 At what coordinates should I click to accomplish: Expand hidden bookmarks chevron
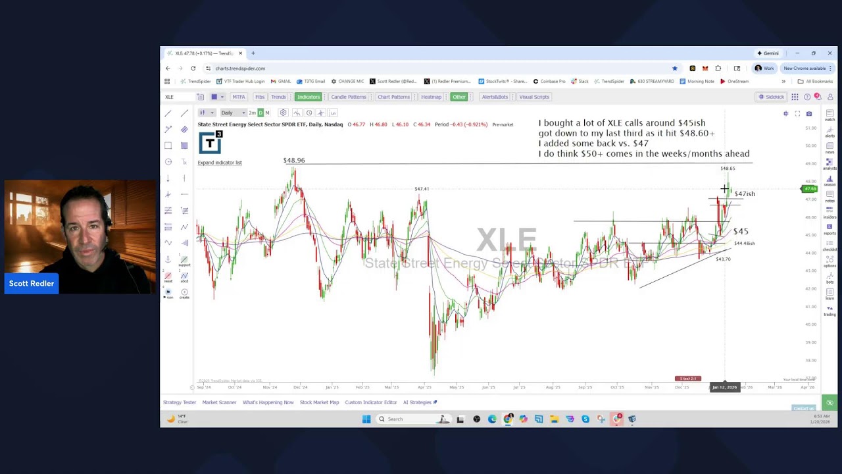pyautogui.click(x=783, y=82)
